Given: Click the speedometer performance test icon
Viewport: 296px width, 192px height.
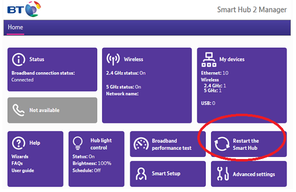Looking at the screenshot, I should click(141, 144).
